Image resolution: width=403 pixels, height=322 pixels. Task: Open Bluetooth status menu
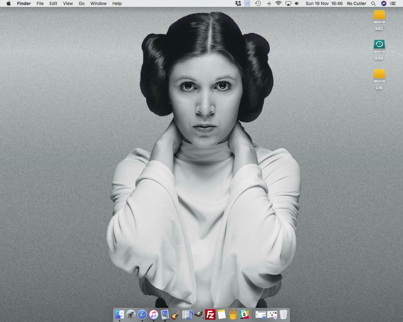269,3
